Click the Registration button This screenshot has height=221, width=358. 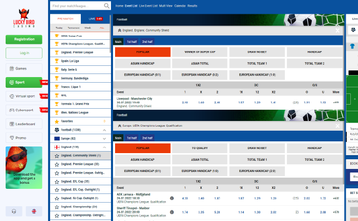click(x=24, y=39)
